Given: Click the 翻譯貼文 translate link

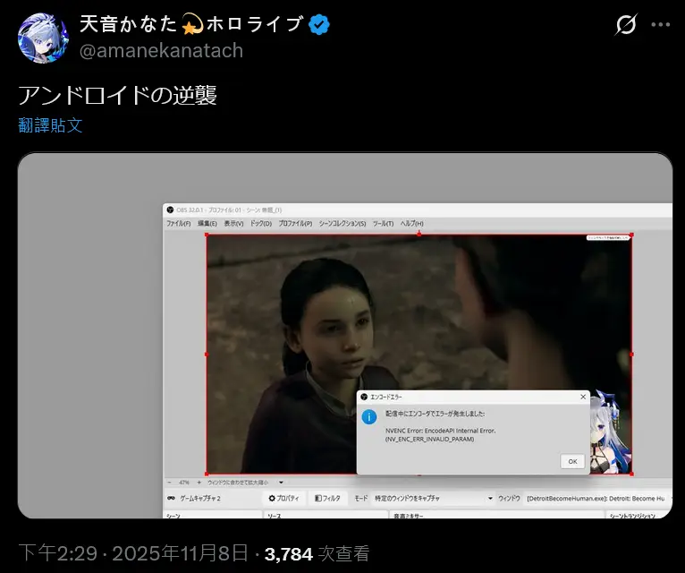Looking at the screenshot, I should (x=51, y=125).
